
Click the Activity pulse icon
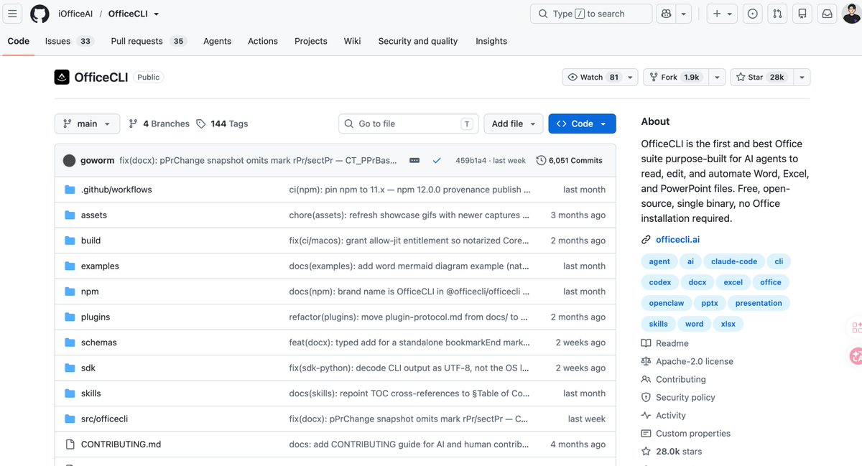point(646,415)
